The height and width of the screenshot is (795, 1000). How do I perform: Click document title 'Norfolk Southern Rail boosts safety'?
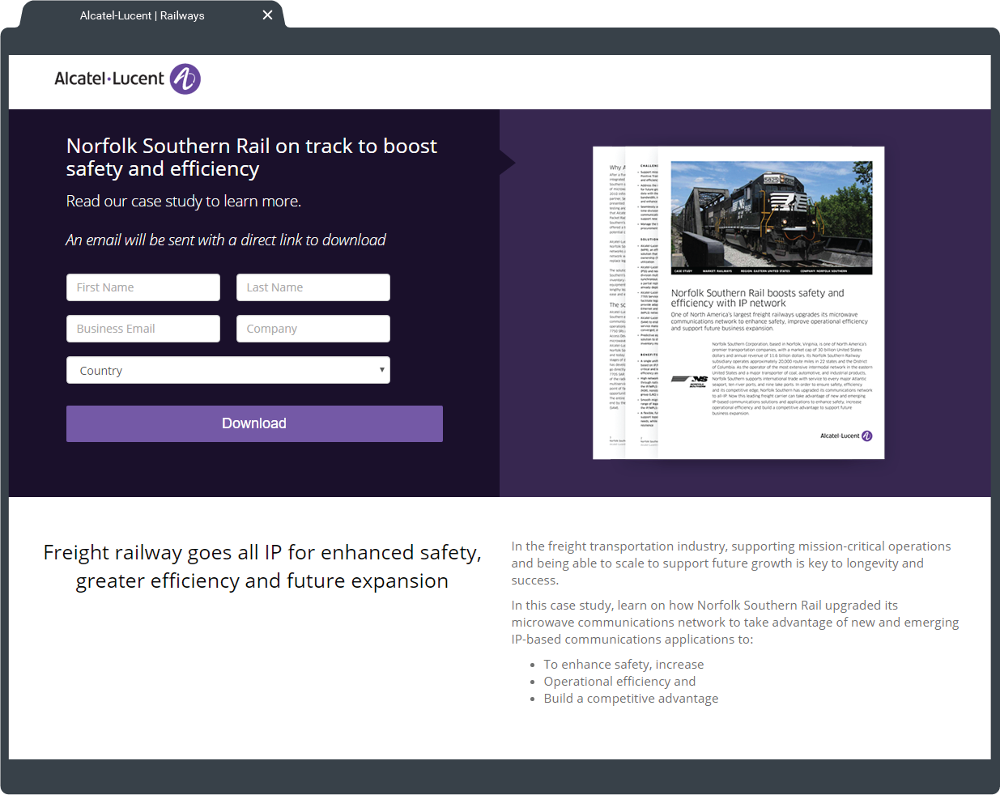757,298
